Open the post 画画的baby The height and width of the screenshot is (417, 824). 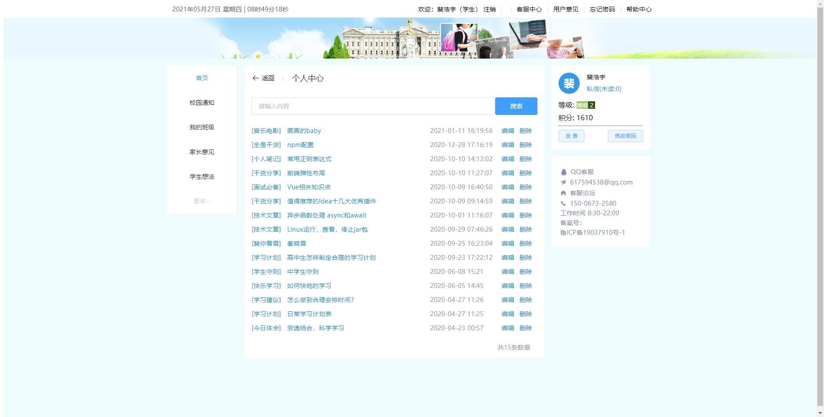coord(304,131)
